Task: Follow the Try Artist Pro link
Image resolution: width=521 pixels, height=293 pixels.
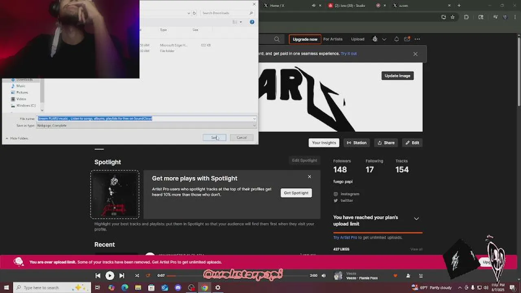Action: [x=345, y=238]
